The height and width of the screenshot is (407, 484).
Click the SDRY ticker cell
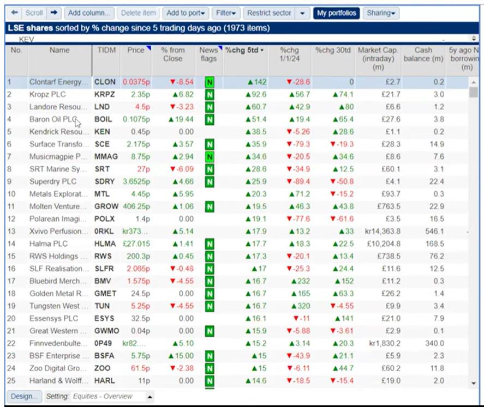pyautogui.click(x=104, y=182)
